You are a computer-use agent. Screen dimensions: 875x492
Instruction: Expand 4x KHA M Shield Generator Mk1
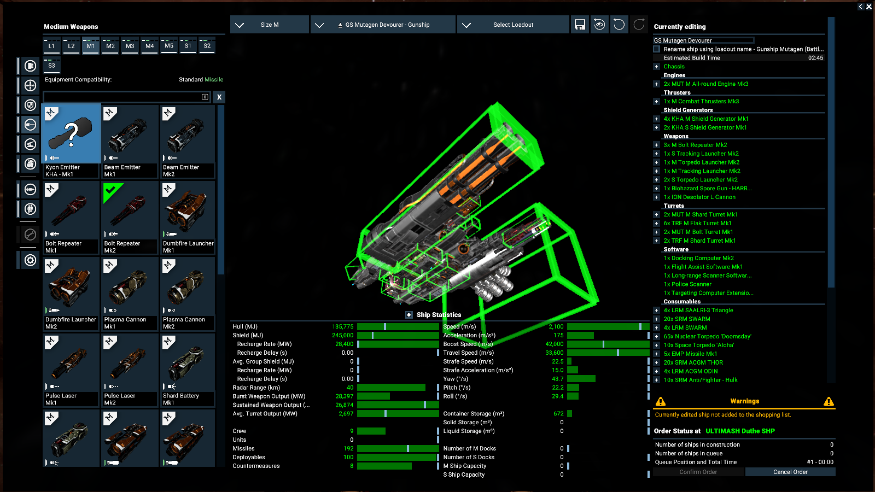pos(656,119)
